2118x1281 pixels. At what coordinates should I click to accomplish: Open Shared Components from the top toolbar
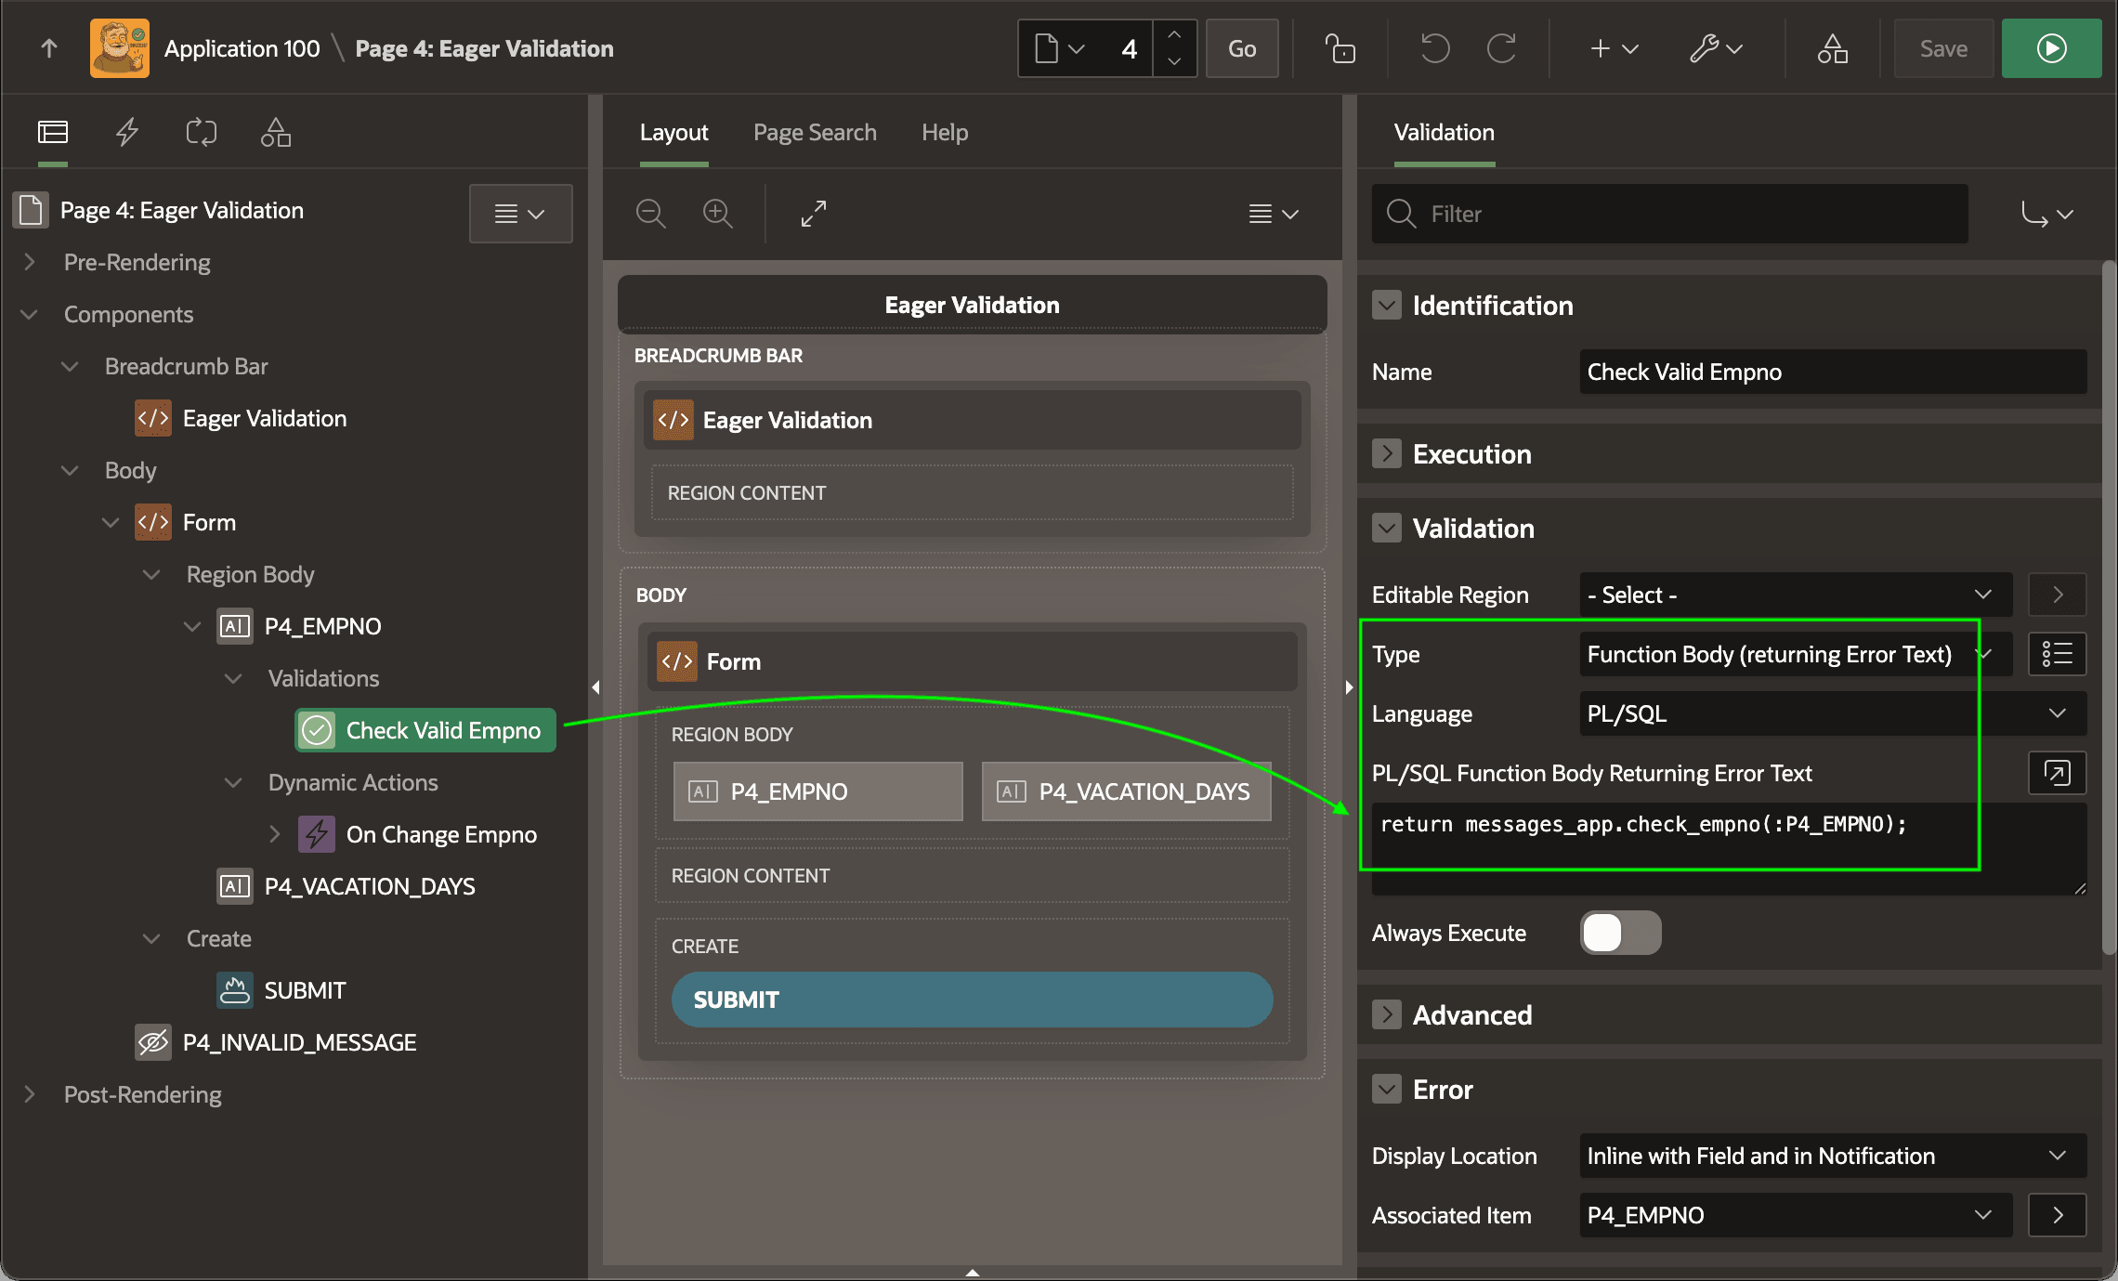(1833, 48)
